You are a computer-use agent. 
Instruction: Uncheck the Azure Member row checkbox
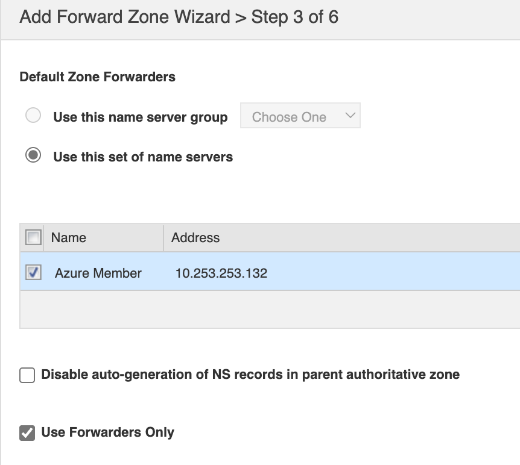click(x=34, y=272)
